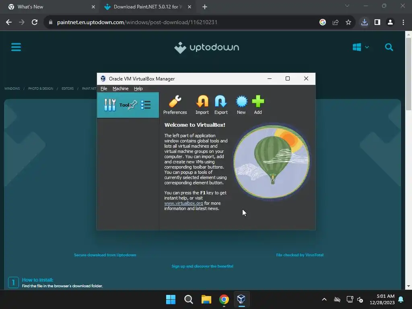Click the Import appliance icon
The image size is (412, 309).
point(202,105)
